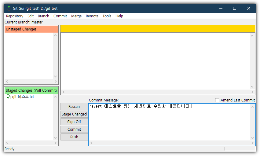Click the status bar progress indicator
The image size is (260, 156).
pos(240,149)
